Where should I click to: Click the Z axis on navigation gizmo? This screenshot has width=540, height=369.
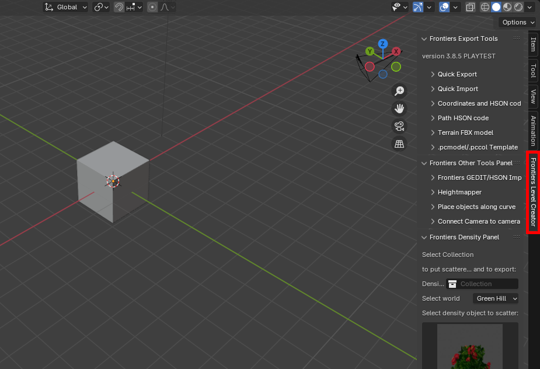pyautogui.click(x=382, y=44)
